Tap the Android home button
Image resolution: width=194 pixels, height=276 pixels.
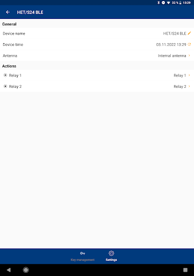pyautogui.click(x=26, y=270)
